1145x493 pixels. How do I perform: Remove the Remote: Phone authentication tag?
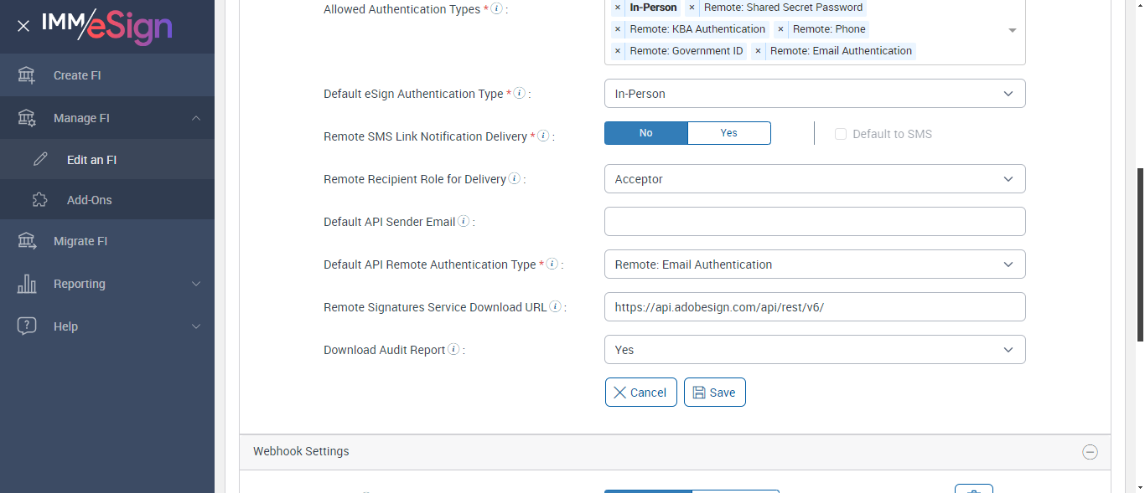781,29
